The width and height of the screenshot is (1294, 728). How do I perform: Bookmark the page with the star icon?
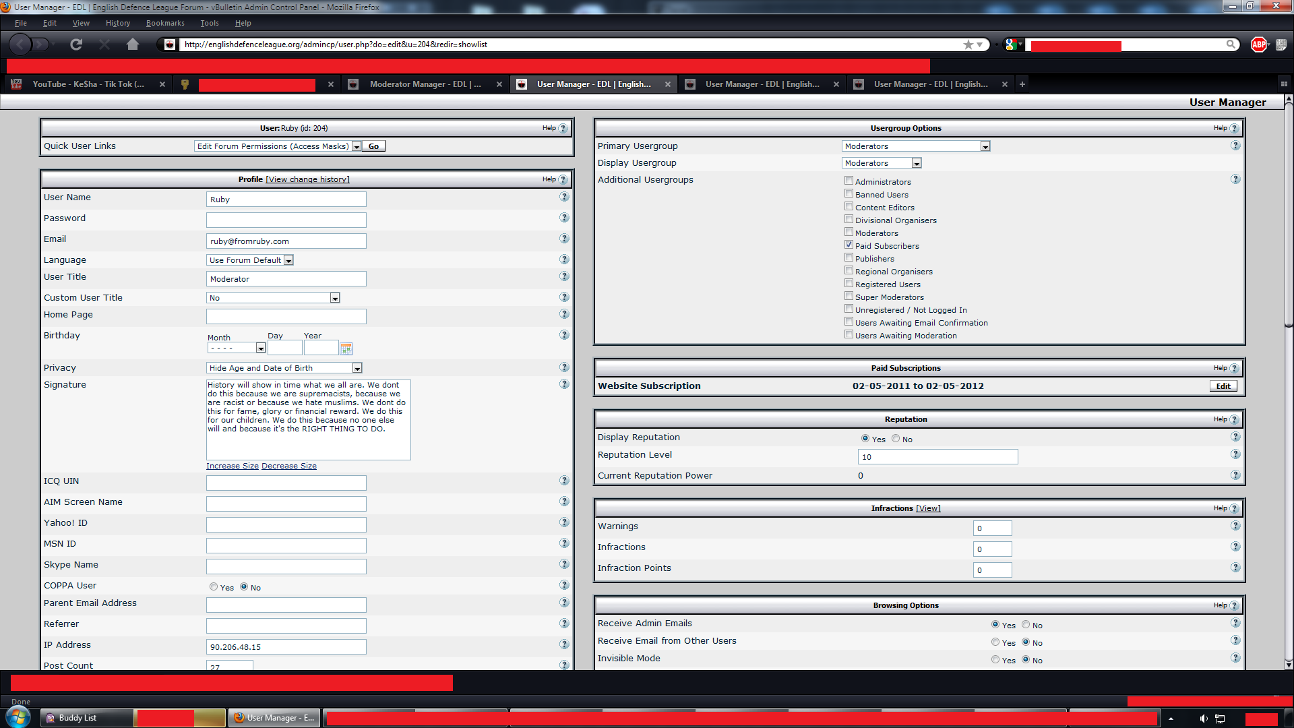(968, 44)
